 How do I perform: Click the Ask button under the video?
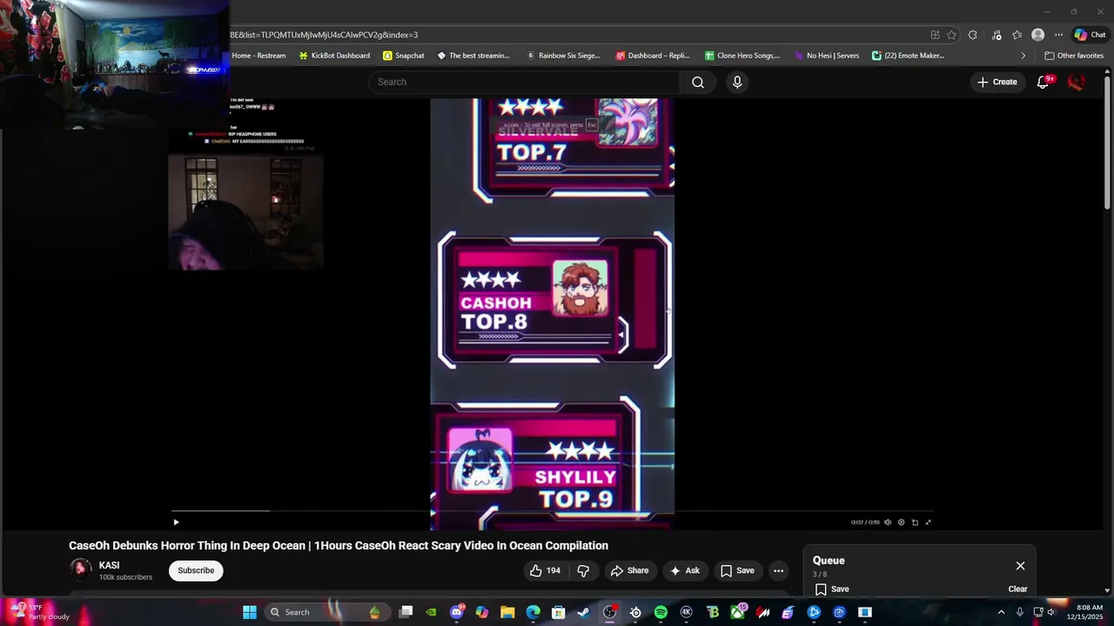pyautogui.click(x=684, y=570)
